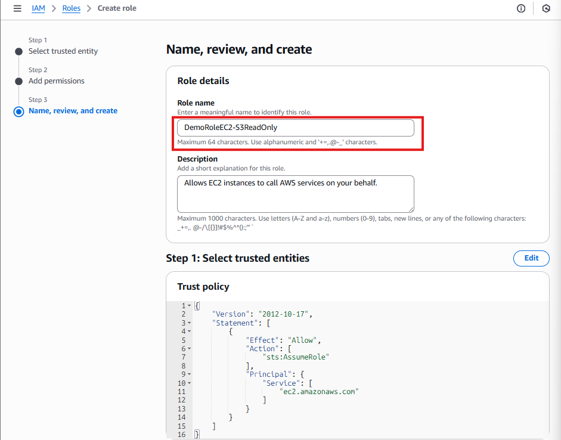
Task: Jump to the Add permissions step
Action: pos(57,81)
